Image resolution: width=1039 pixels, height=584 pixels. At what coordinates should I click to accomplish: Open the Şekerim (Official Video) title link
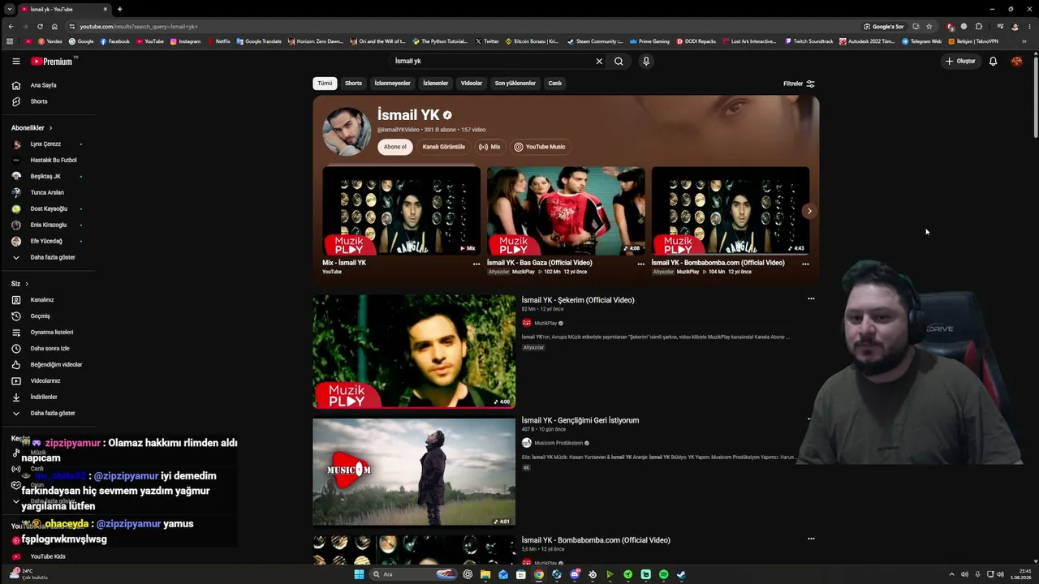click(578, 300)
